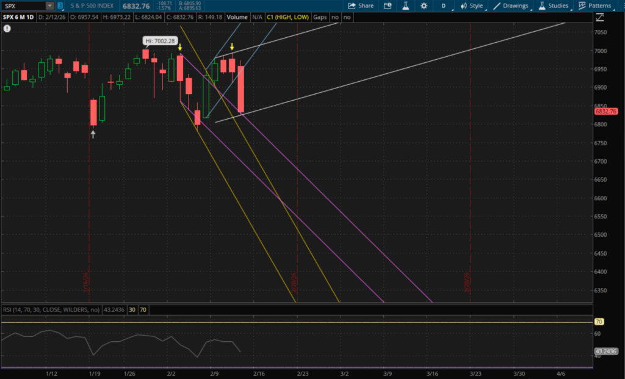This screenshot has width=625, height=379.
Task: Open the chart snapshot/history icon
Action: [x=388, y=5]
